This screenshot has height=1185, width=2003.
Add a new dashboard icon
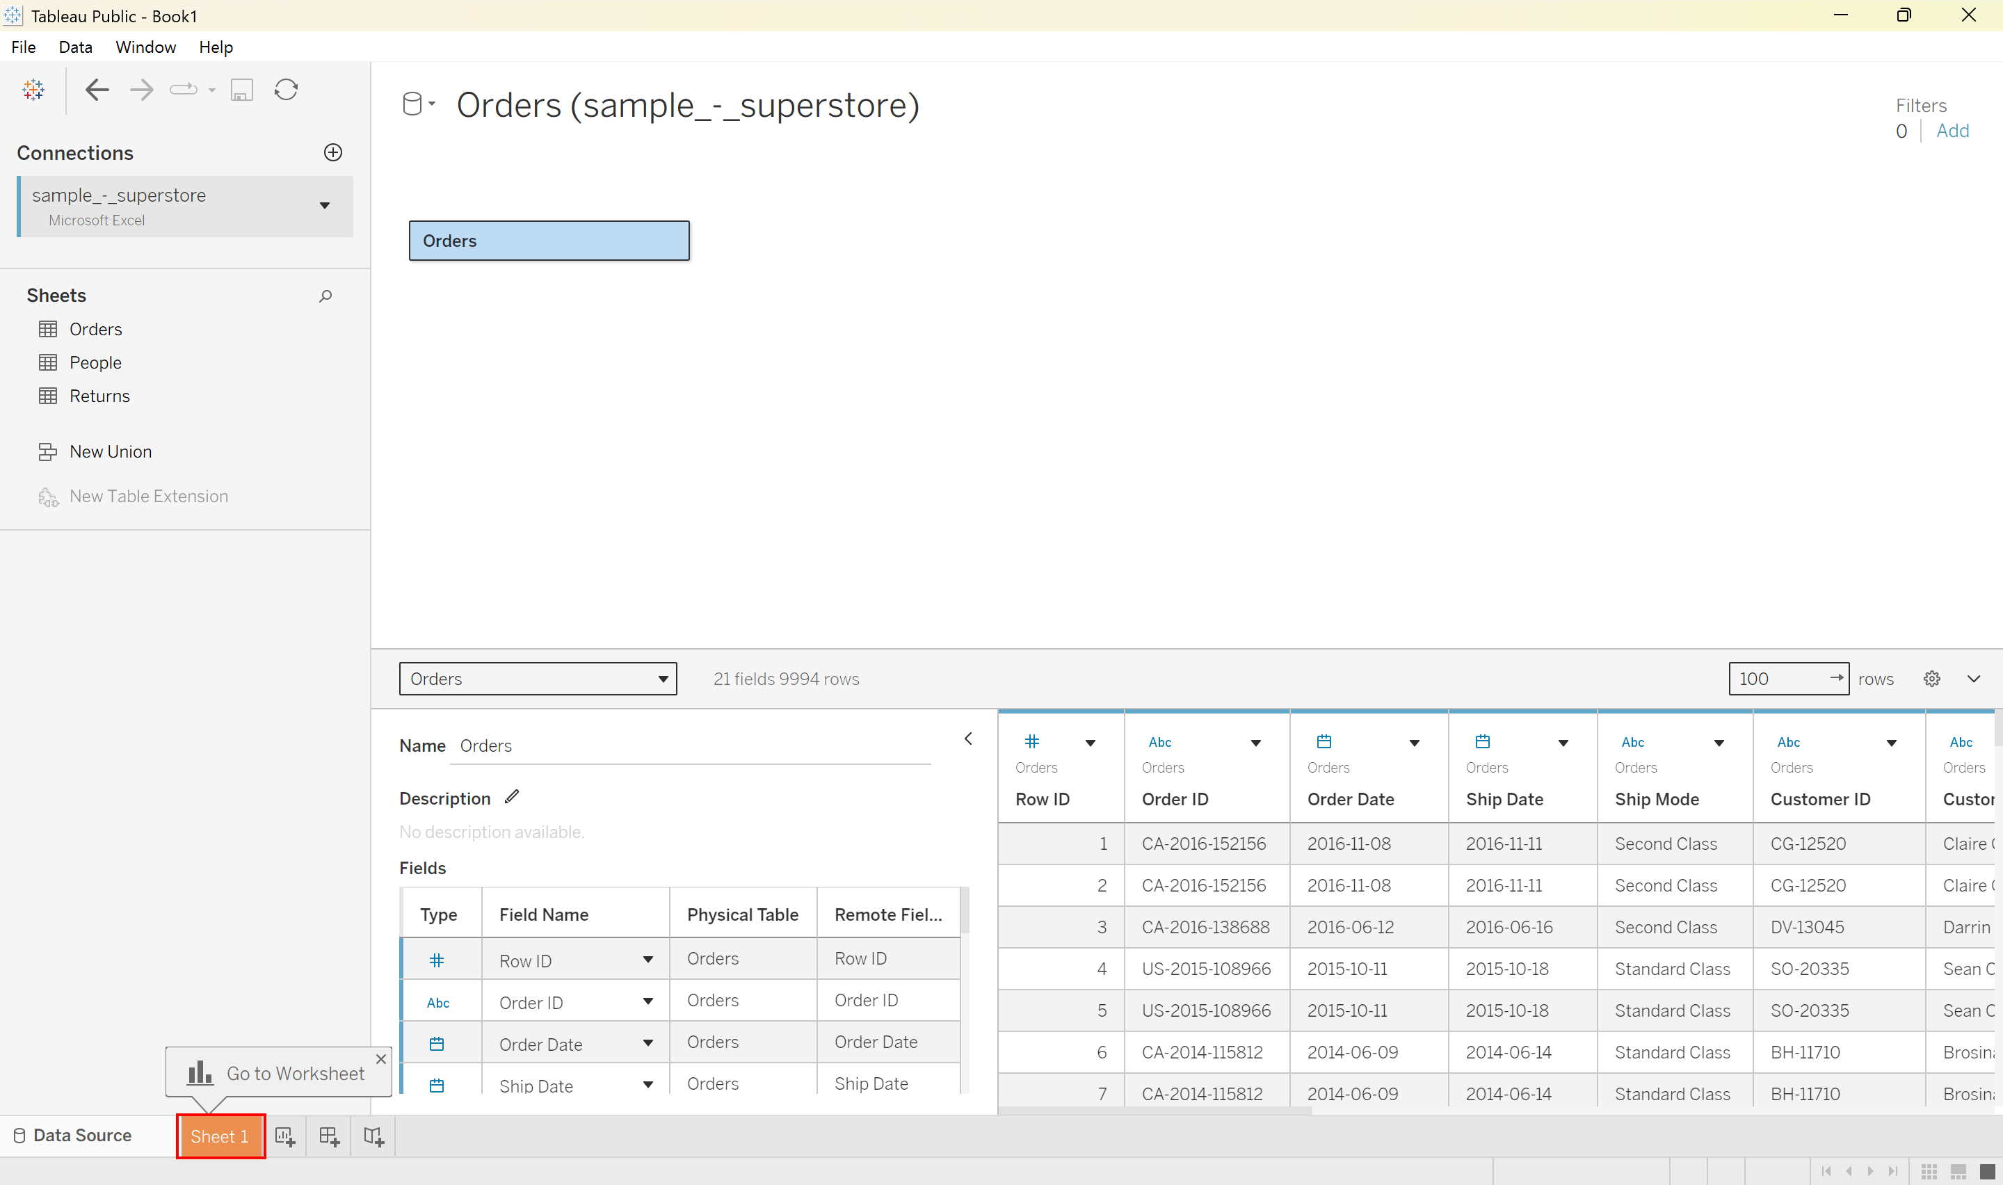[x=329, y=1136]
